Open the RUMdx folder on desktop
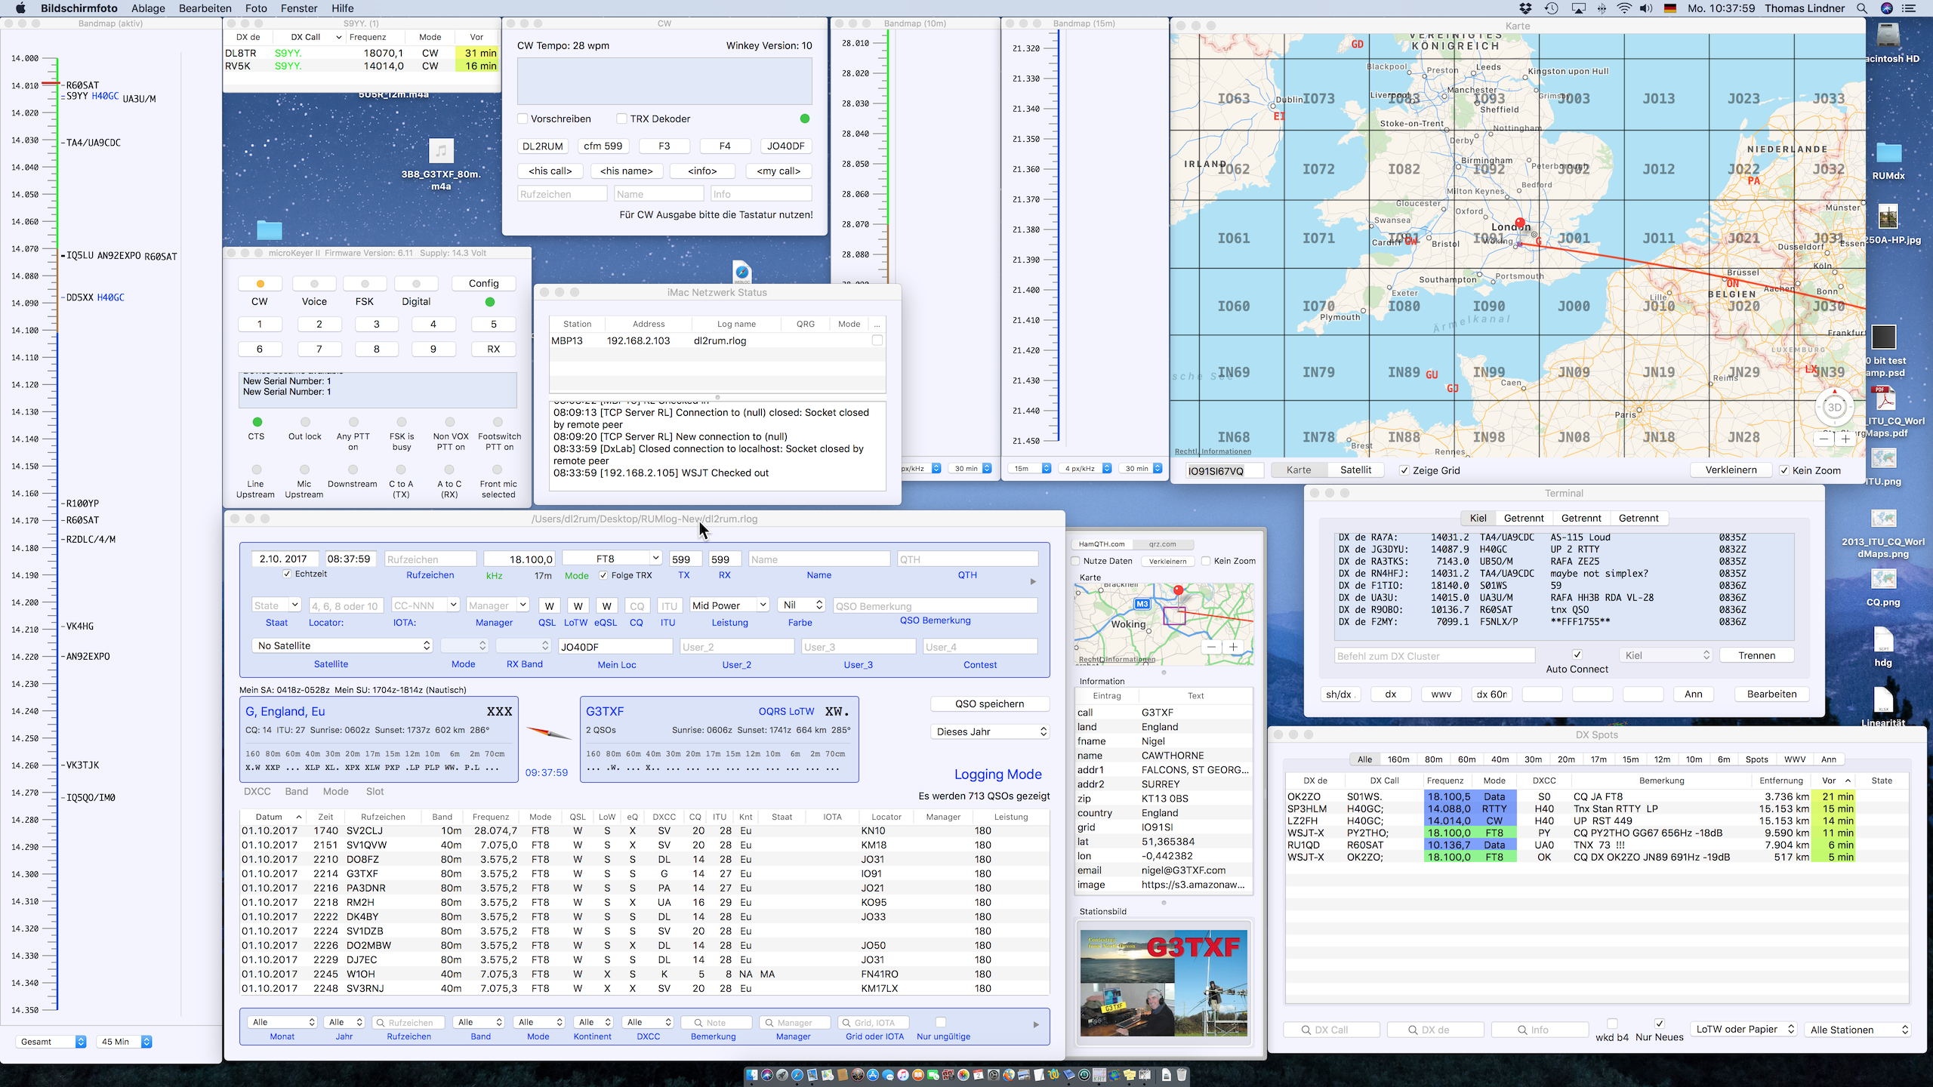The width and height of the screenshot is (1933, 1087). pyautogui.click(x=1888, y=154)
